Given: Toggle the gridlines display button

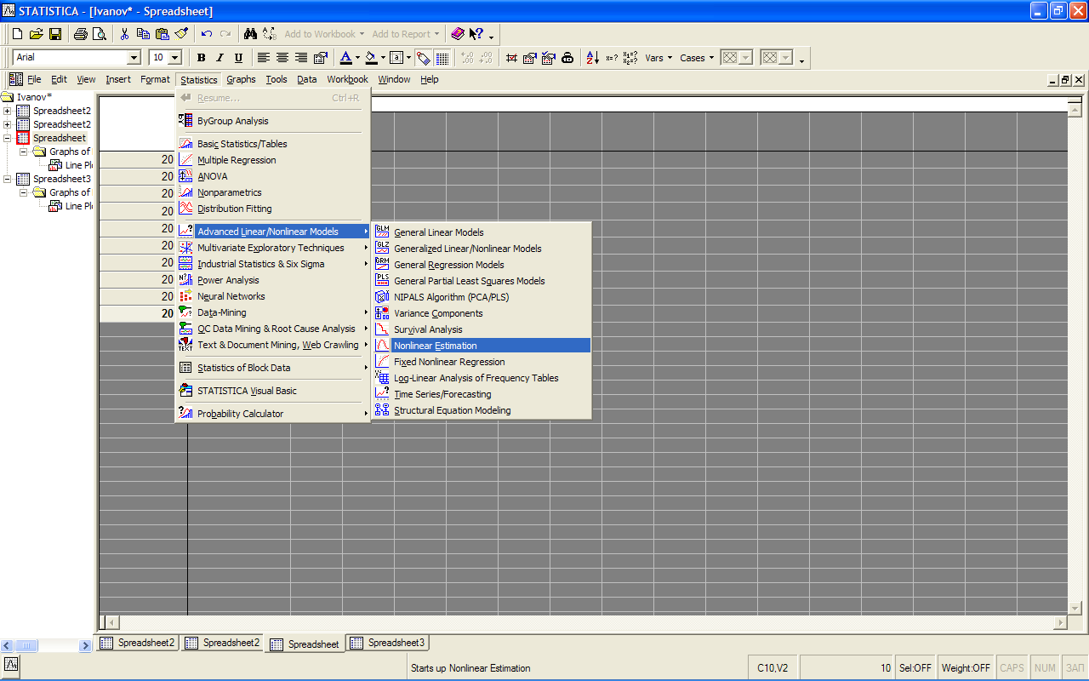Looking at the screenshot, I should point(442,58).
